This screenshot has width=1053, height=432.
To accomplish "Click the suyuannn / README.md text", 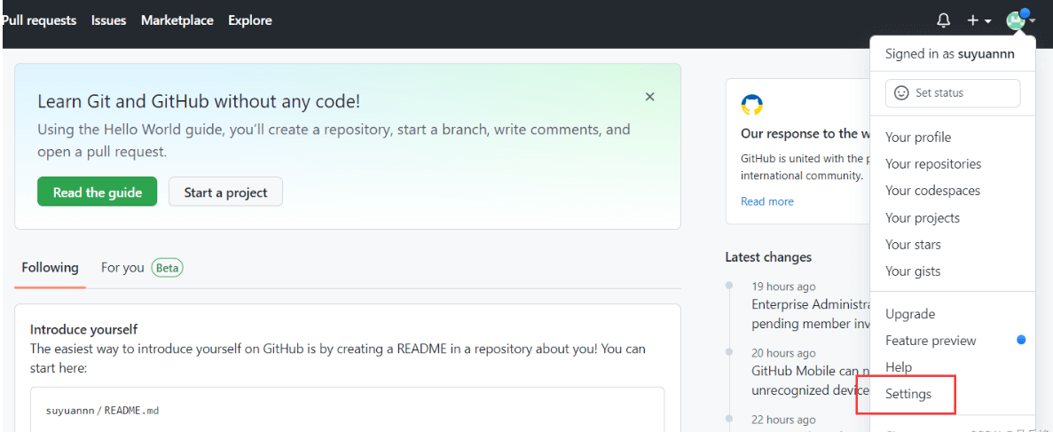I will point(102,411).
